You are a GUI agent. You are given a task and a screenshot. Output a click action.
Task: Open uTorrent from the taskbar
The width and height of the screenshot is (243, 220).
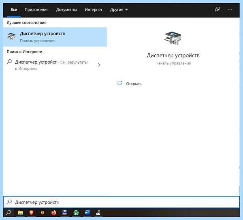(76, 213)
